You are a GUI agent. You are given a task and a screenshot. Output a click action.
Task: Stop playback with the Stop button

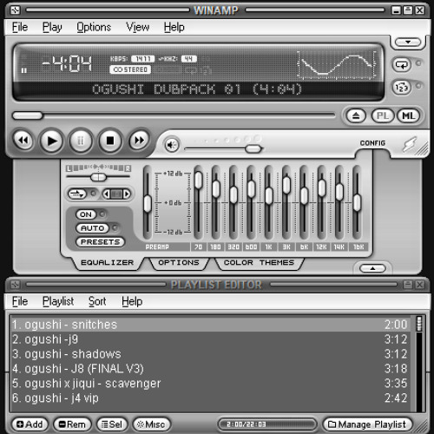pos(110,141)
